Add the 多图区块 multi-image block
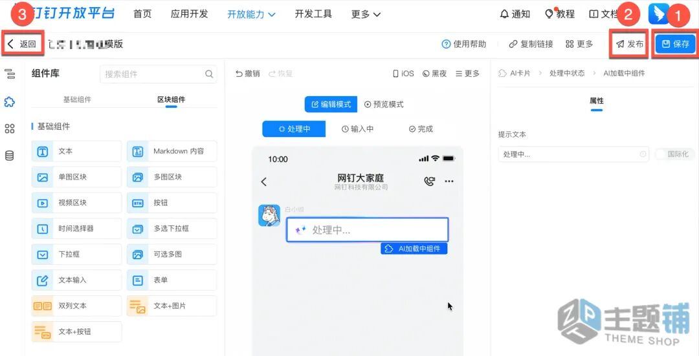Screen dimensions: 699x356 (x=172, y=177)
